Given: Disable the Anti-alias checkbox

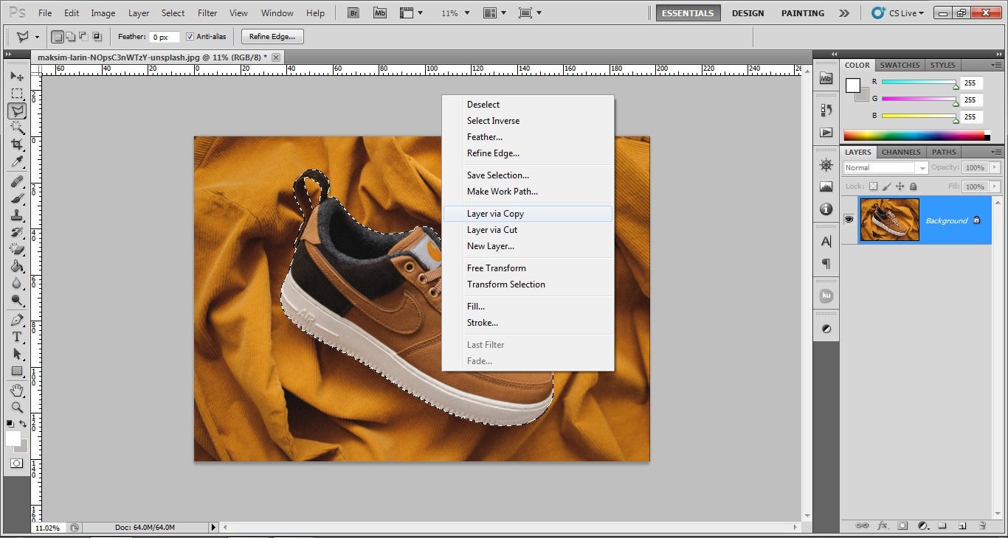Looking at the screenshot, I should [x=190, y=36].
